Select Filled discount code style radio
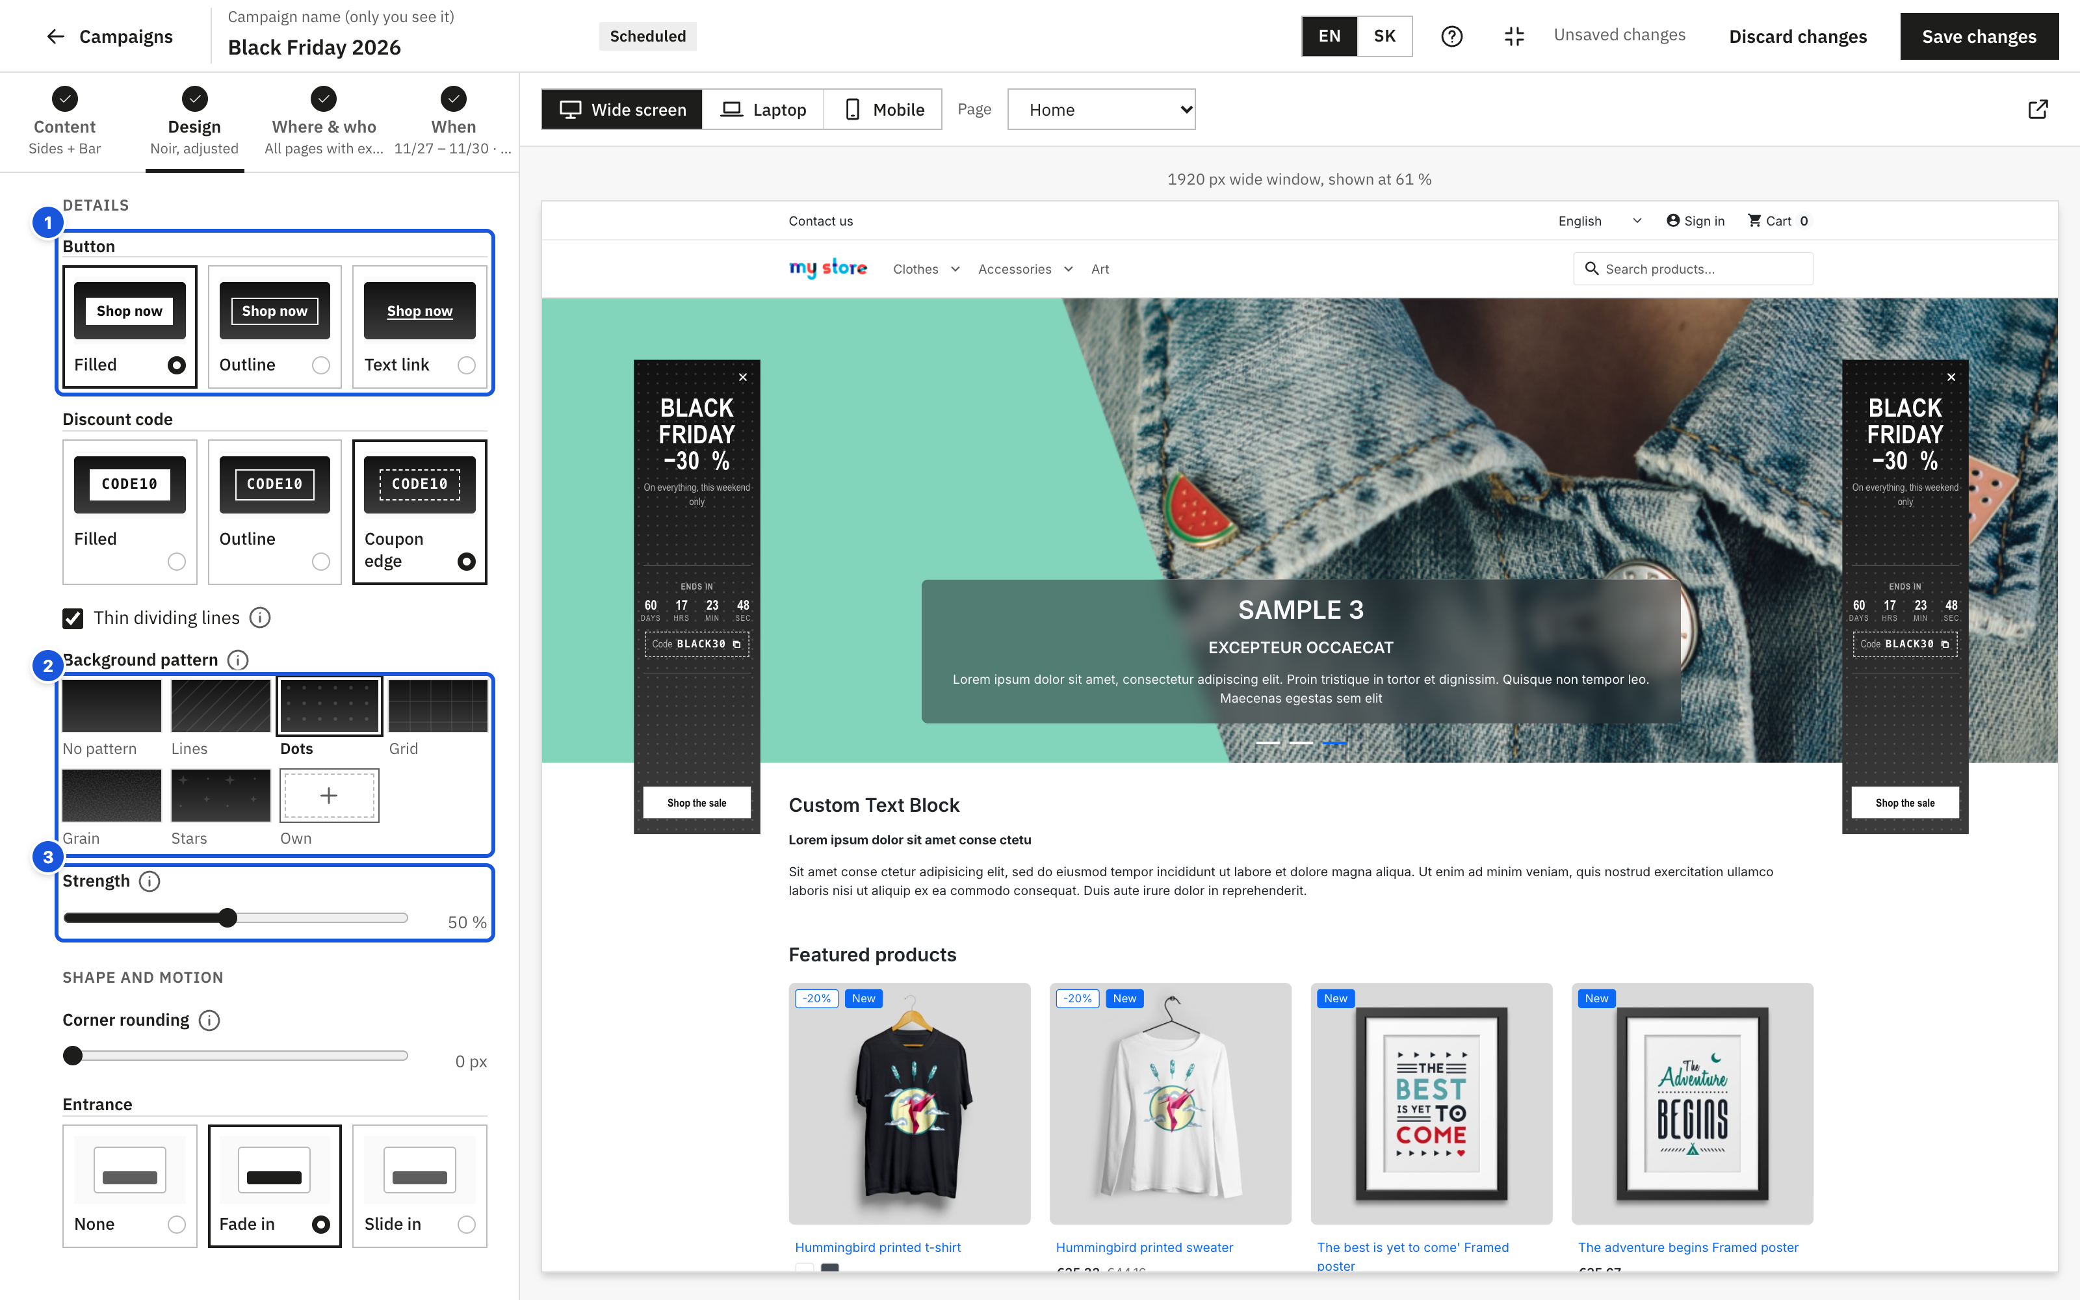 coord(176,562)
